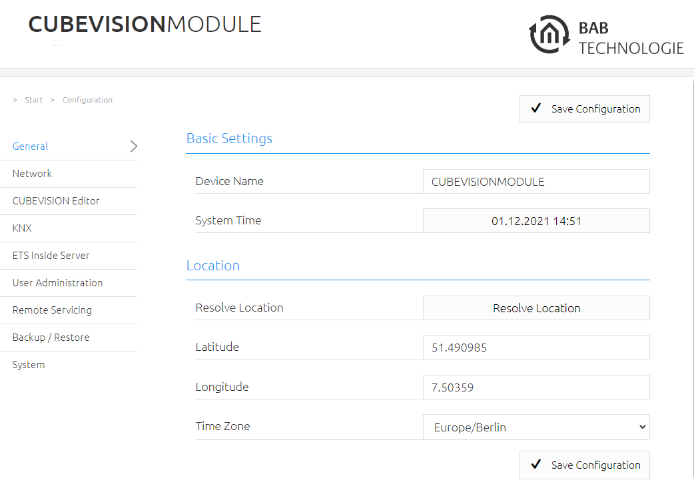Click the Resolve Location button
The width and height of the screenshot is (694, 486).
(x=536, y=308)
